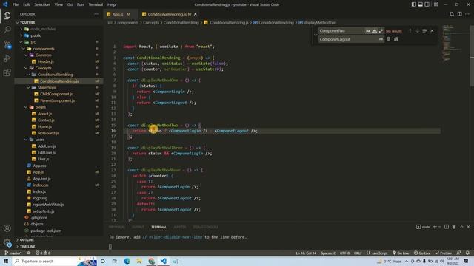
Task: Toggle the primary side bar from the title bar
Action: coord(413,4)
